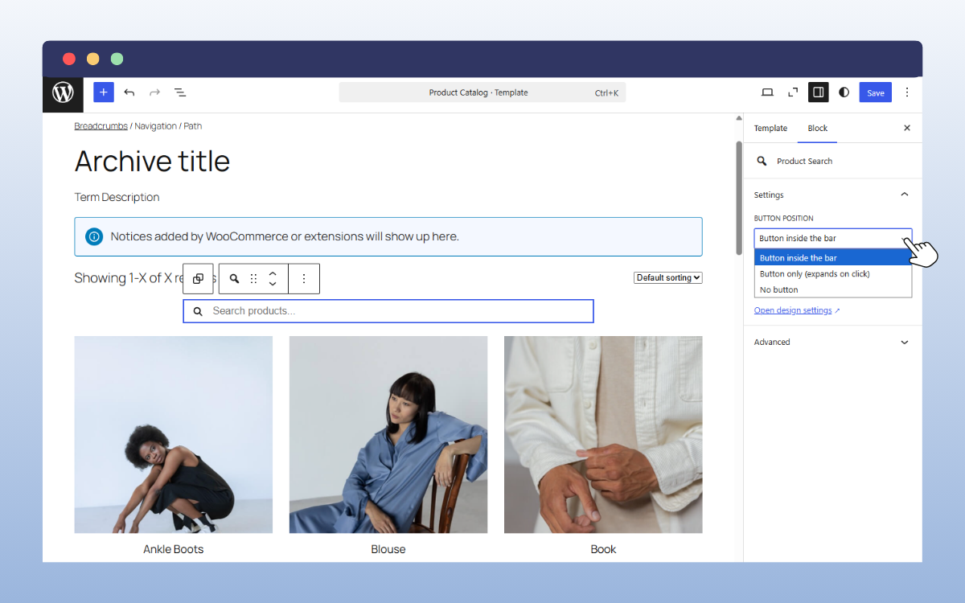Screen dimensions: 965x603
Task: Expand the Advanced section
Action: point(832,342)
